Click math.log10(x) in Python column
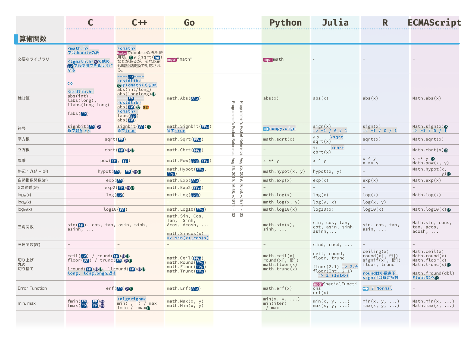475x337 pixels. [x=280, y=209]
